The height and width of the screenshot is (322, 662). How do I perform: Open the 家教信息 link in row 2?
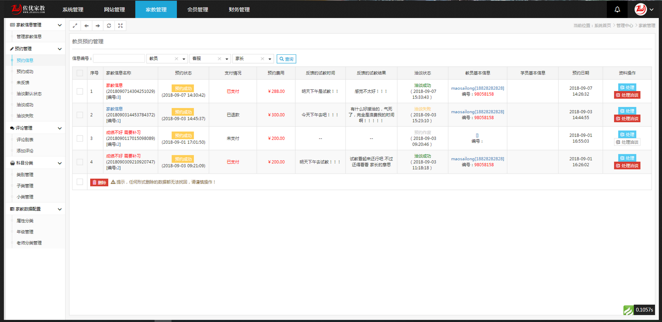[114, 109]
